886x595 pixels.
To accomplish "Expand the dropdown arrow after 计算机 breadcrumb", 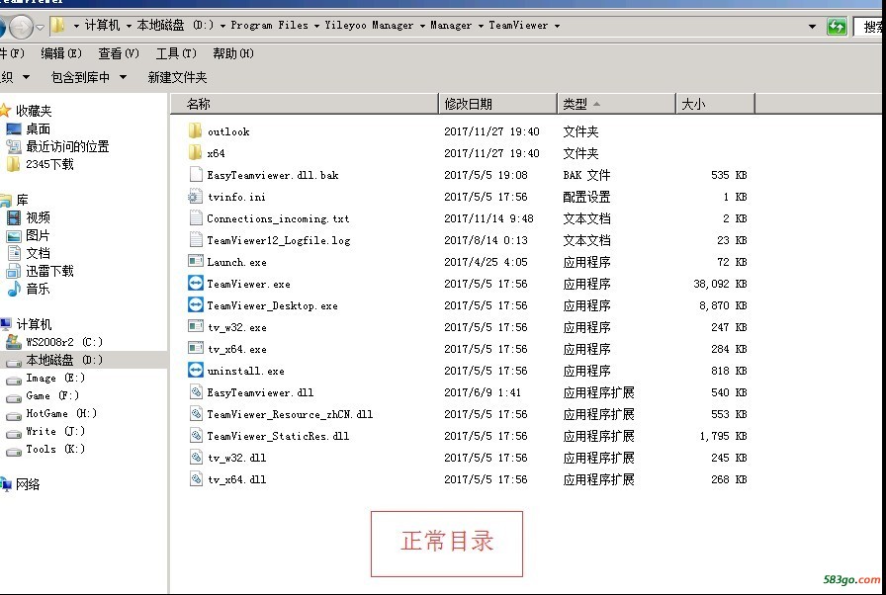I will (x=129, y=26).
